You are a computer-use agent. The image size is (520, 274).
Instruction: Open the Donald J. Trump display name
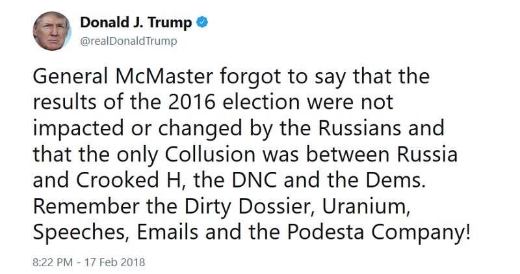point(136,22)
